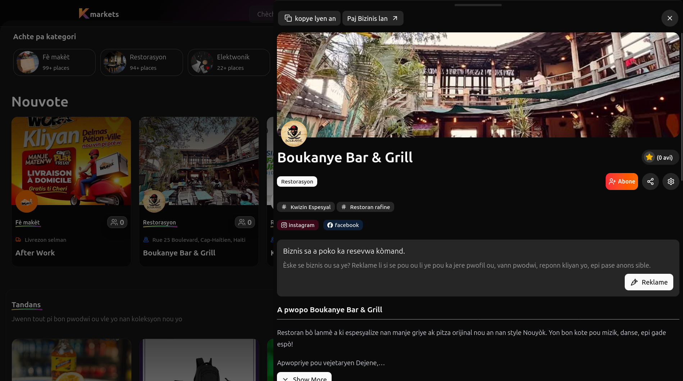Viewport: 683px width, 381px height.
Task: Click followers count on Boukanye card
Action: tap(245, 222)
